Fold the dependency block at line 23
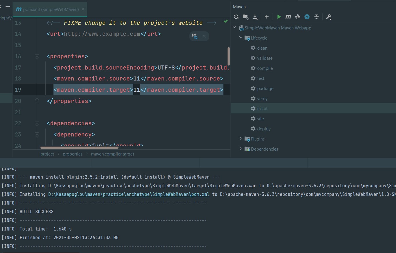396x253 pixels. (37, 135)
